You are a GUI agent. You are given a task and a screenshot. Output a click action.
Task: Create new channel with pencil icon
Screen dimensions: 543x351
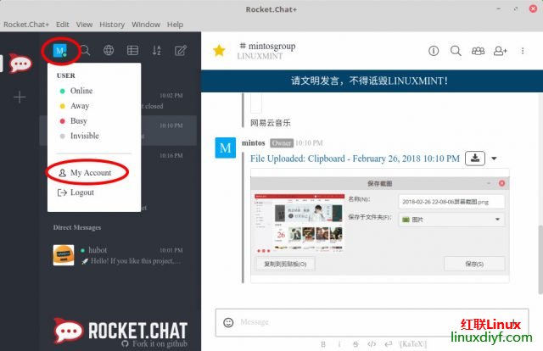180,51
